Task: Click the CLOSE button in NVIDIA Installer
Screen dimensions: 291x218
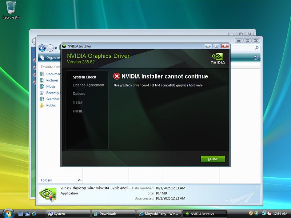Action: (x=213, y=159)
